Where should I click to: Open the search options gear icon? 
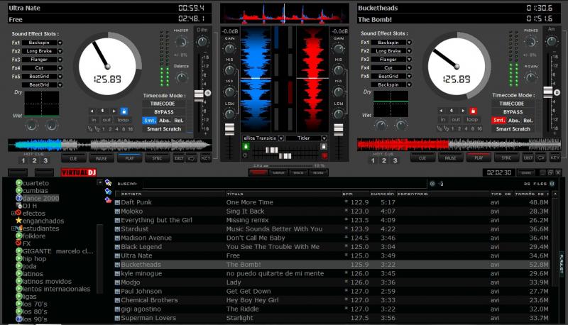(432, 184)
